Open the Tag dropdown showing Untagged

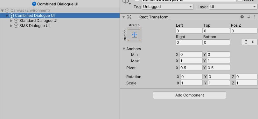point(168,7)
